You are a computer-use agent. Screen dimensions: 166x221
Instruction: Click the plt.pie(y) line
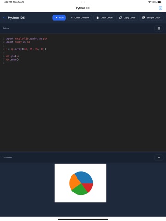point(12,56)
